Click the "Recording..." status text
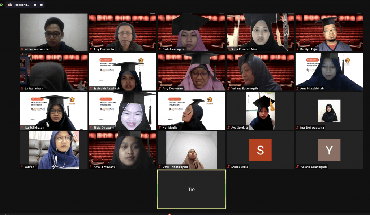The width and height of the screenshot is (370, 215). pyautogui.click(x=21, y=5)
